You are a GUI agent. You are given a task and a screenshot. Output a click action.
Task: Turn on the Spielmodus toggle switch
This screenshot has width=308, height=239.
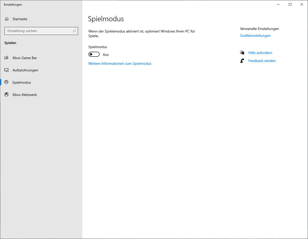click(x=94, y=54)
